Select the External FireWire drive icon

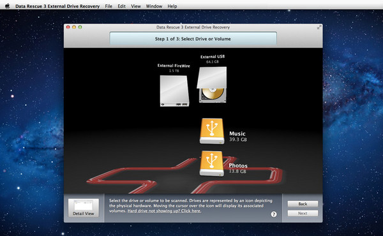tap(174, 91)
